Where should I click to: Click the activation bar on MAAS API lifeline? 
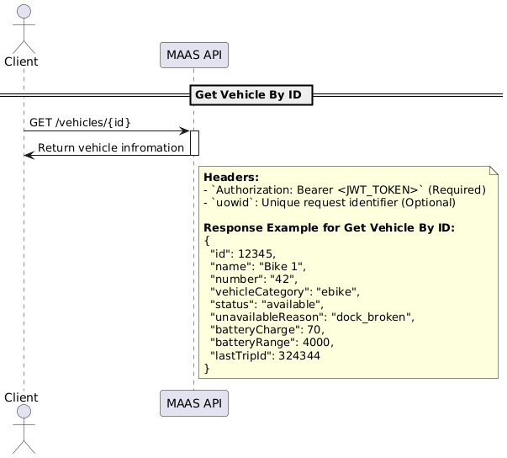click(x=193, y=143)
